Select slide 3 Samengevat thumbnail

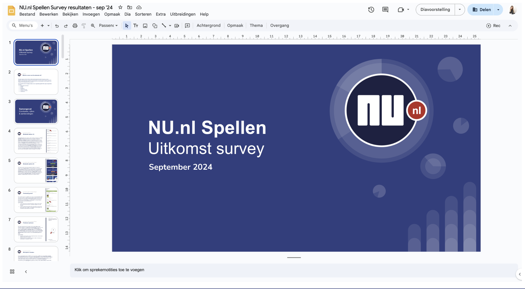click(36, 111)
